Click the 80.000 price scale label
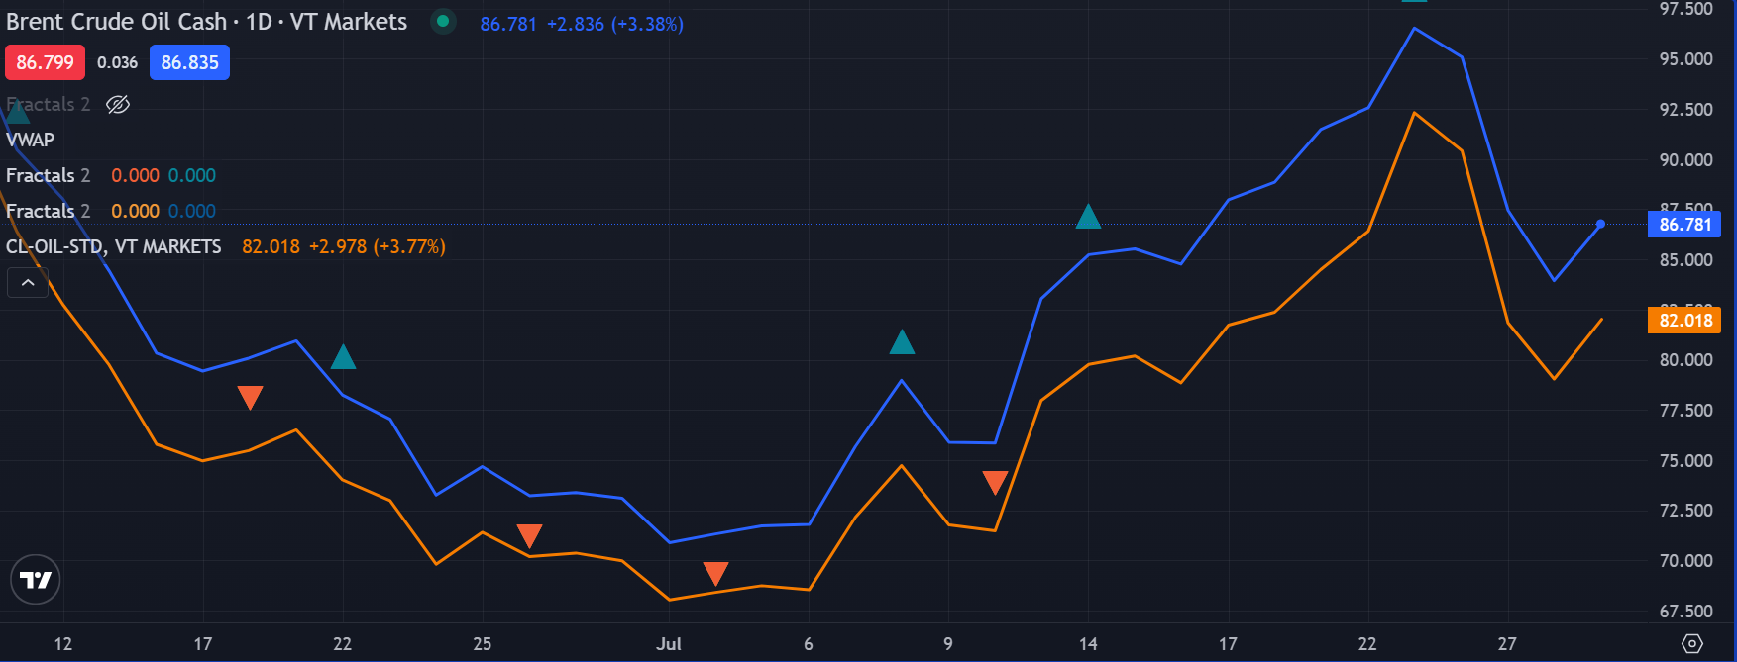The width and height of the screenshot is (1737, 662). (x=1685, y=360)
